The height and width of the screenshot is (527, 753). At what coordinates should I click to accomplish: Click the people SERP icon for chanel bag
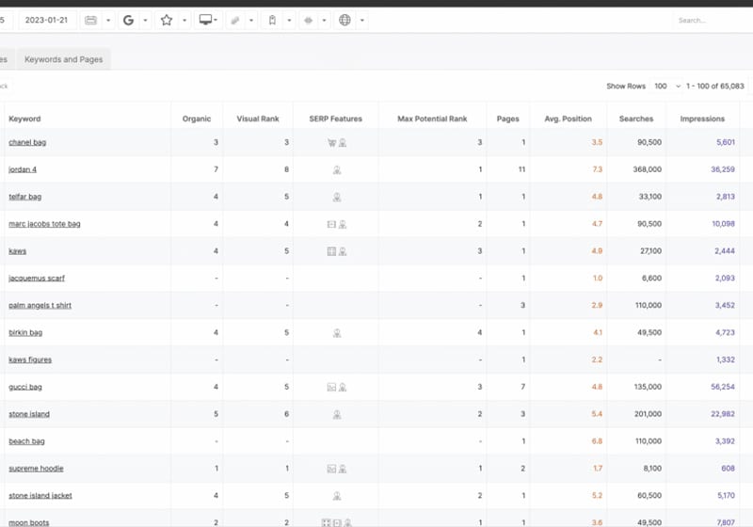[343, 142]
